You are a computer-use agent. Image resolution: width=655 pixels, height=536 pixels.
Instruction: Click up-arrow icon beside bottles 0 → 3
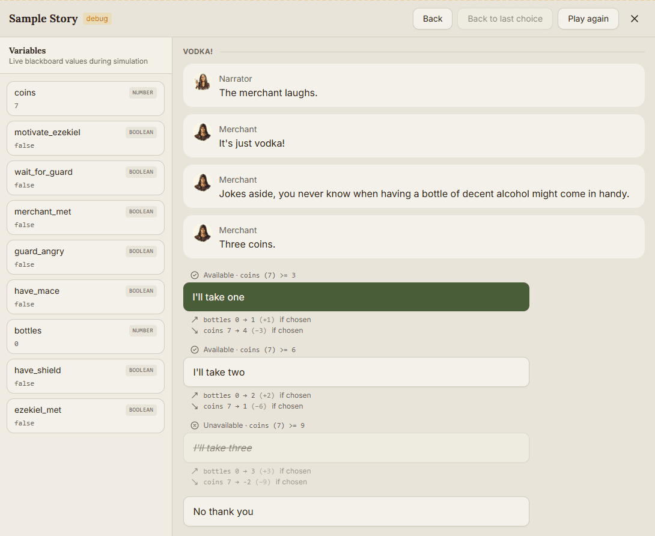(x=195, y=471)
